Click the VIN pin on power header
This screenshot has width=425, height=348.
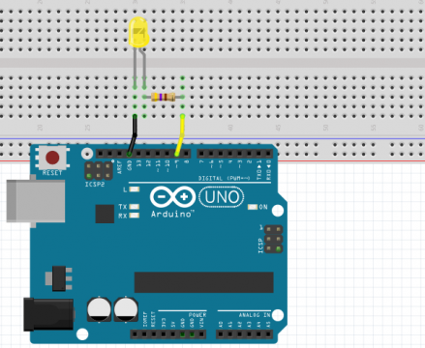click(x=201, y=334)
